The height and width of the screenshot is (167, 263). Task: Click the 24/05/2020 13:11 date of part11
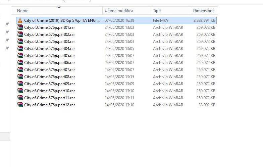[119, 98]
